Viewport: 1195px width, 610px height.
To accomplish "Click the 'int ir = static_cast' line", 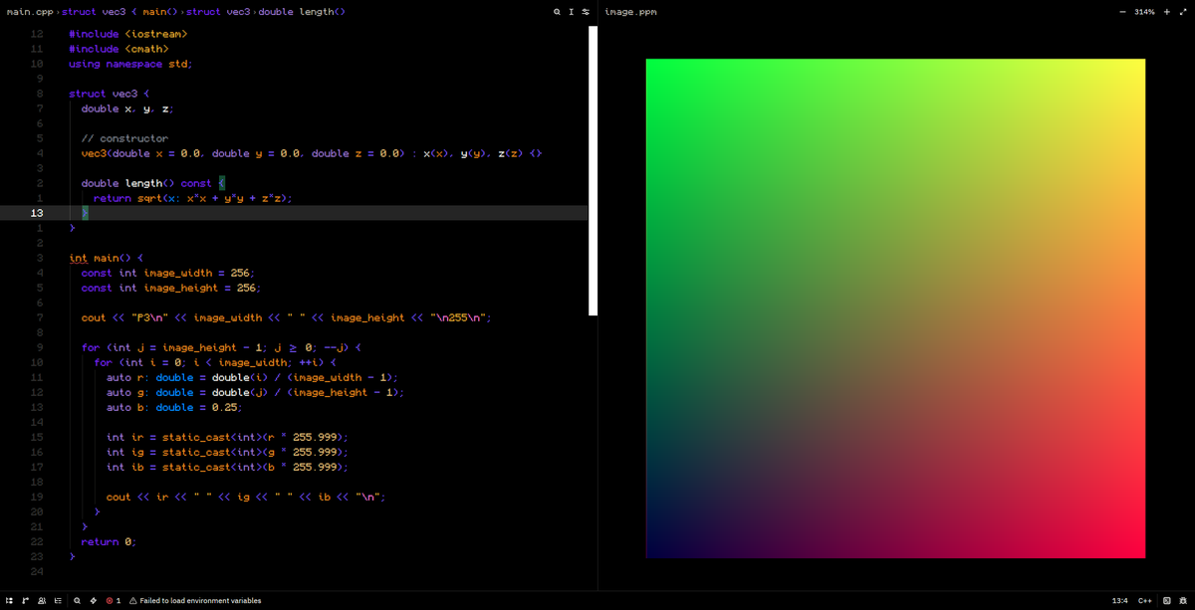I will pyautogui.click(x=227, y=437).
